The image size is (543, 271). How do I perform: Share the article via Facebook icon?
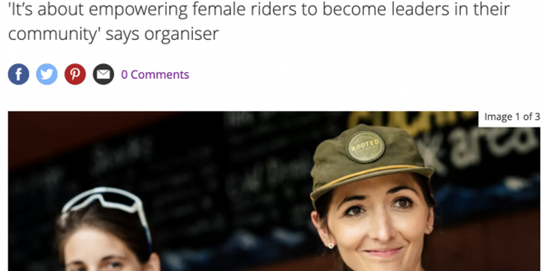click(x=19, y=75)
